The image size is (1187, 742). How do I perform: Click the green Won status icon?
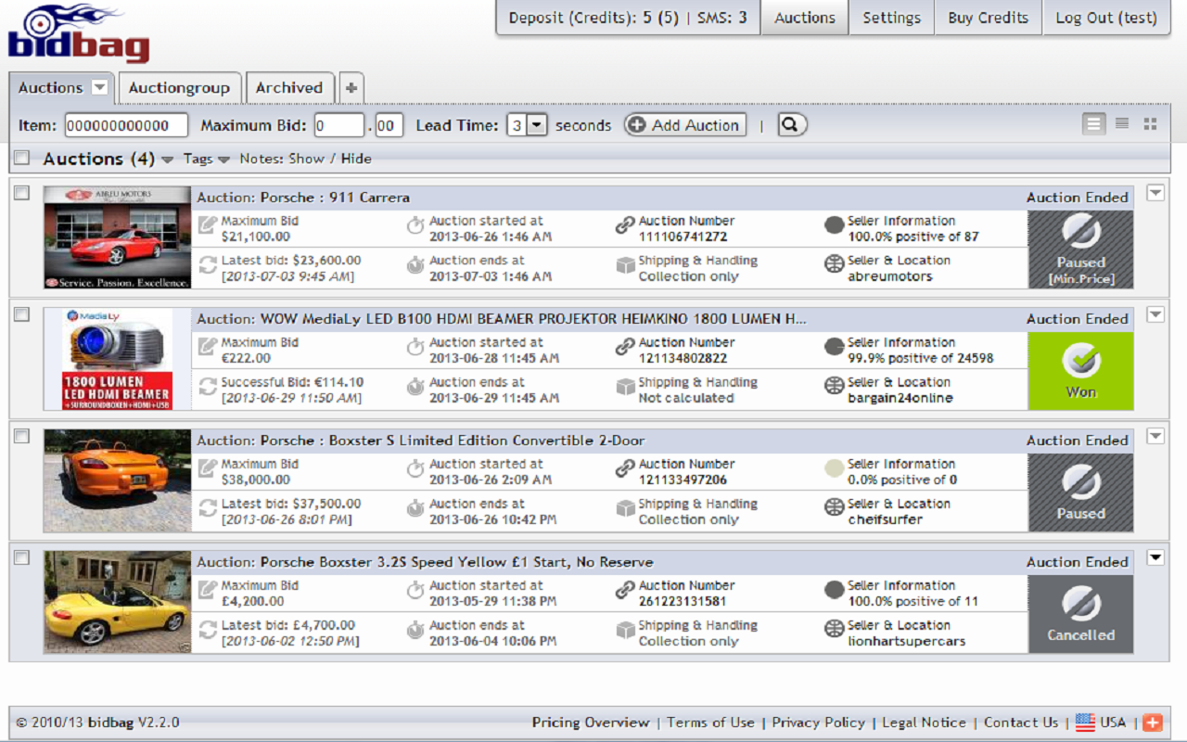1080,371
